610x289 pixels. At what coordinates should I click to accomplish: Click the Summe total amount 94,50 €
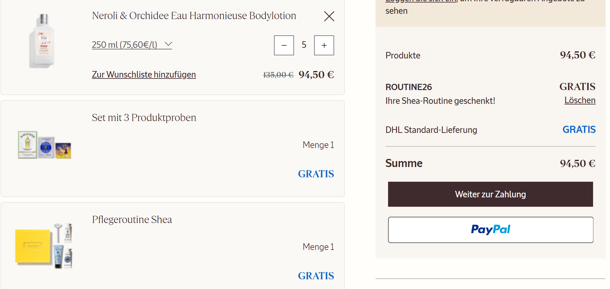[x=577, y=164]
